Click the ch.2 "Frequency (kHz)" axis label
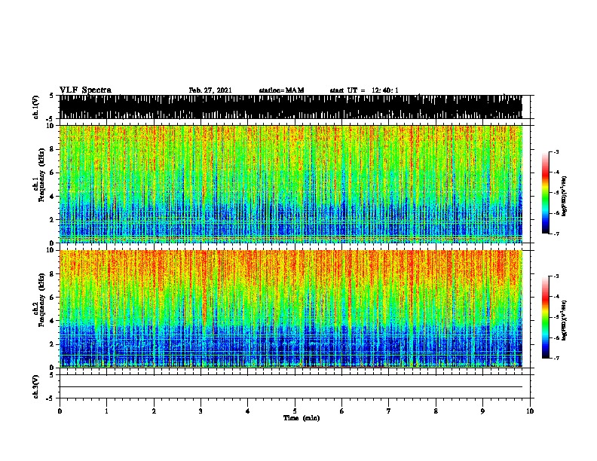Screen dimensions: 597x461 (x=41, y=299)
